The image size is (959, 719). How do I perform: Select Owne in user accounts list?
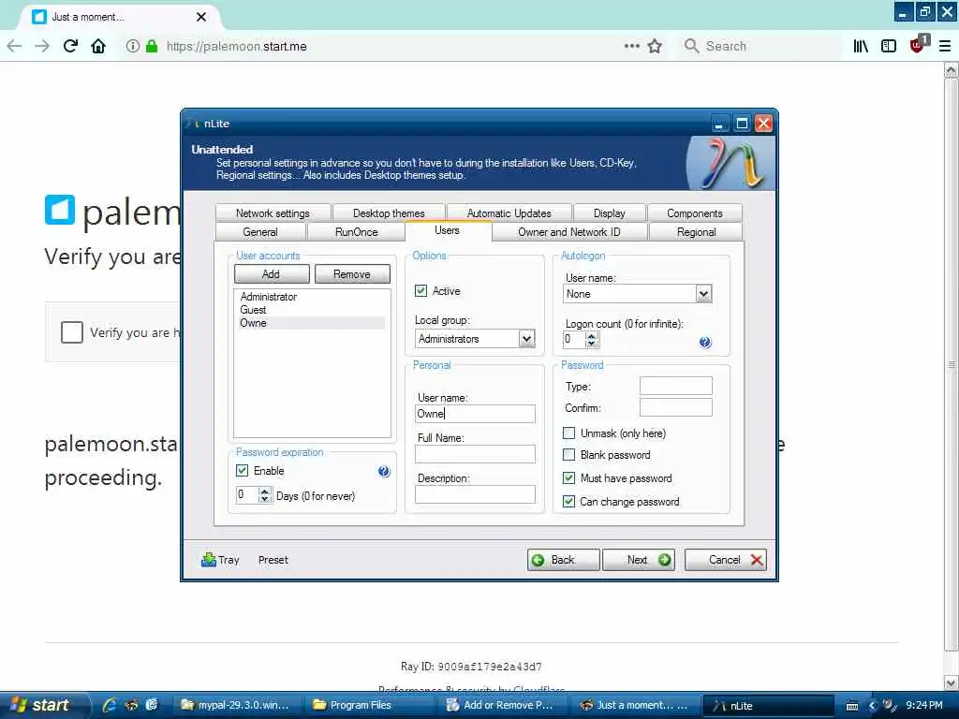[312, 323]
